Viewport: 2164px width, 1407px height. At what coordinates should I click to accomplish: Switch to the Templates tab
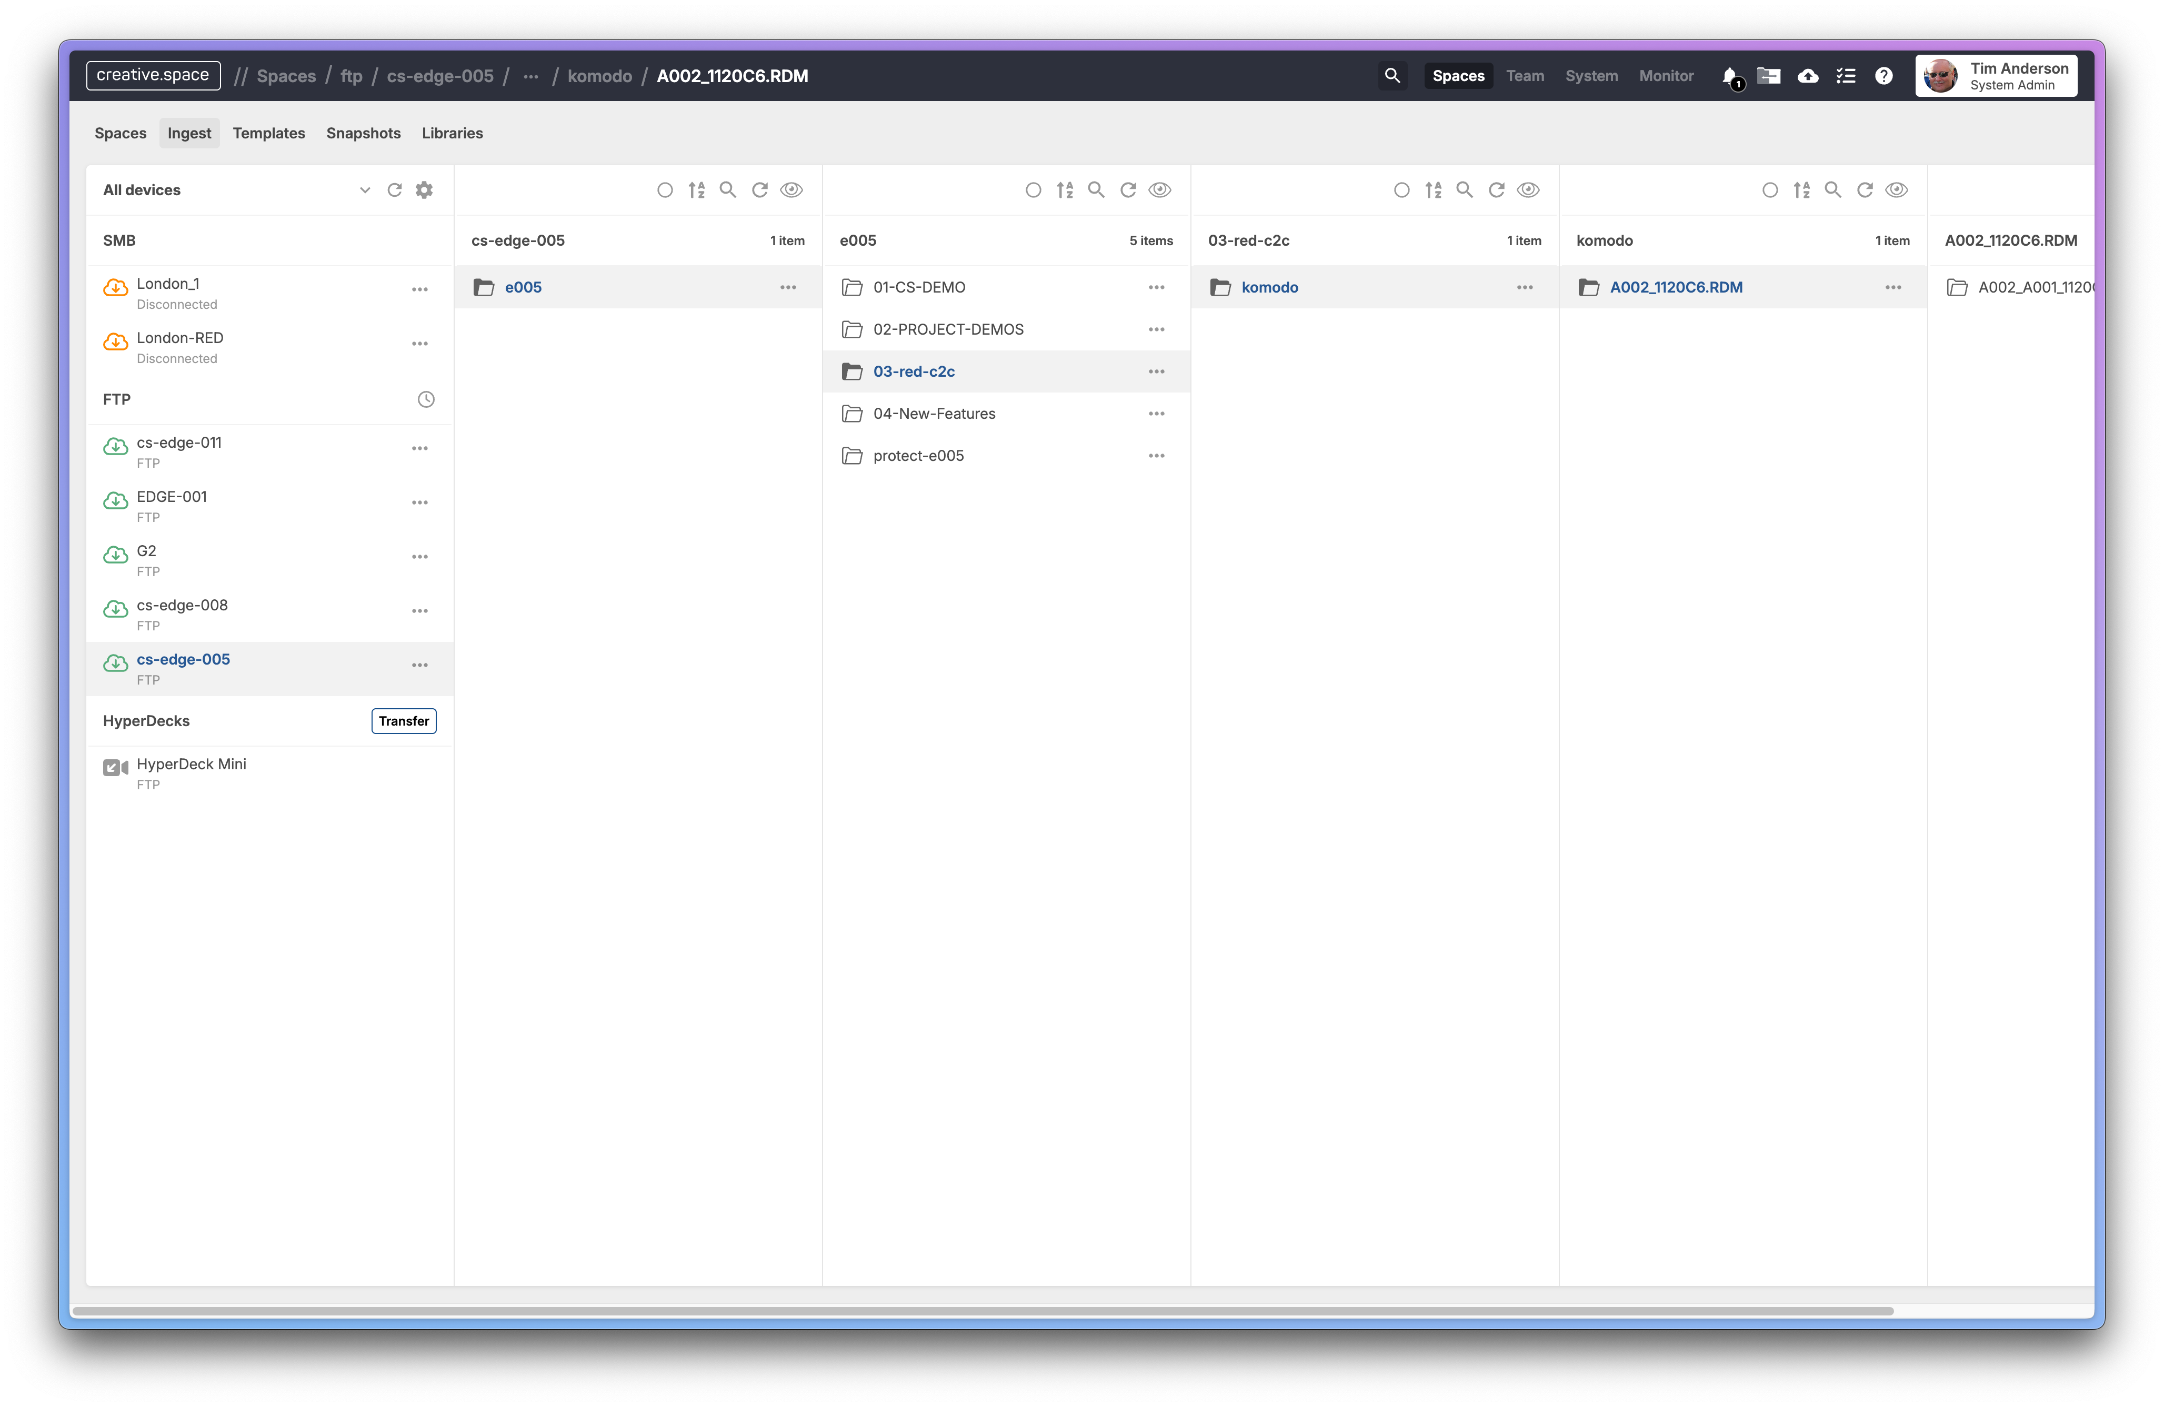268,133
